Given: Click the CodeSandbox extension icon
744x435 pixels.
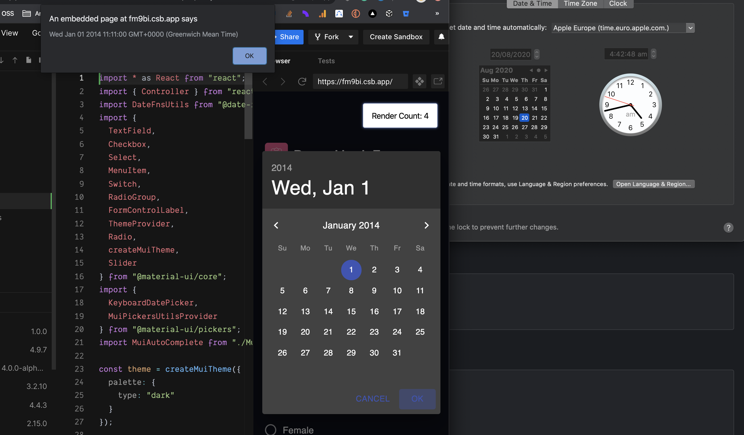Looking at the screenshot, I should tap(389, 14).
